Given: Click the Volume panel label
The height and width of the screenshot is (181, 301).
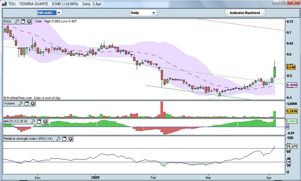Looking at the screenshot, I should pos(9,103).
